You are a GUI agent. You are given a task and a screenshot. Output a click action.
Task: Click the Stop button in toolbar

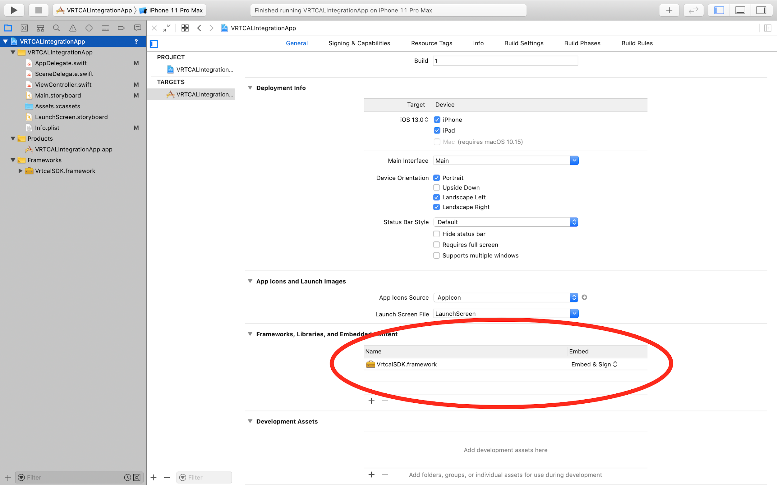[x=39, y=10]
